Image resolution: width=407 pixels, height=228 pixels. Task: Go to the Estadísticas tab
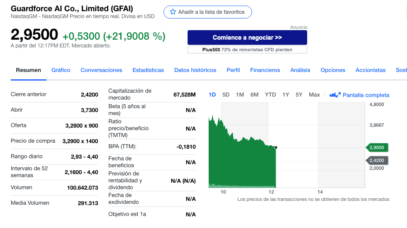pos(148,70)
